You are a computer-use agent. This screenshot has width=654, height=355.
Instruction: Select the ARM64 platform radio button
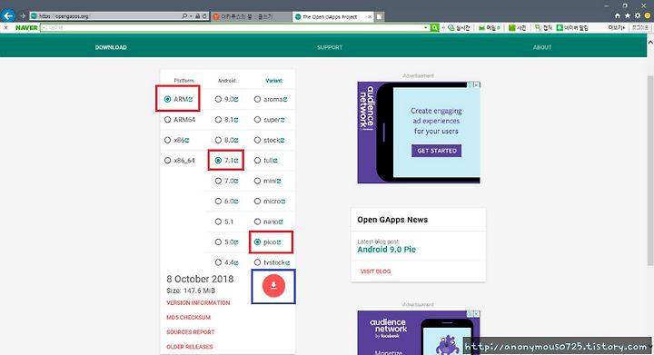coord(168,120)
